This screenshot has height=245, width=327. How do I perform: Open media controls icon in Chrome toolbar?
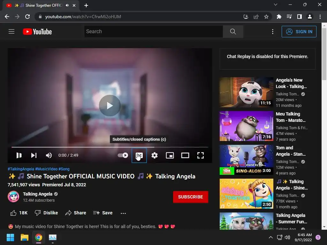(x=289, y=17)
